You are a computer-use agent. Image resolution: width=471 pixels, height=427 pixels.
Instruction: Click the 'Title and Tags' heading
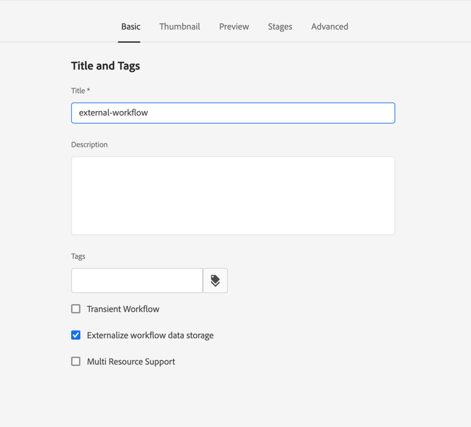(x=106, y=66)
